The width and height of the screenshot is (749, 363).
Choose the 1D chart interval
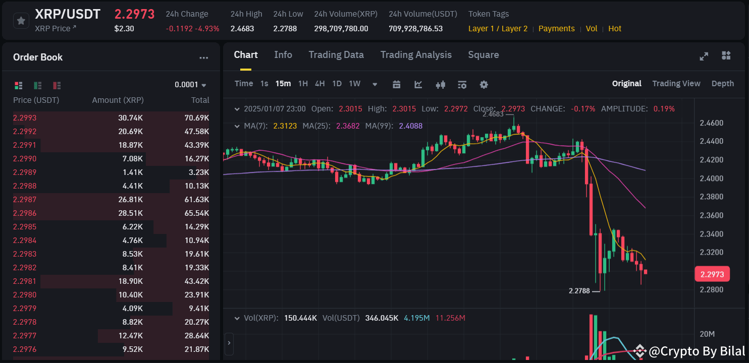pos(337,84)
